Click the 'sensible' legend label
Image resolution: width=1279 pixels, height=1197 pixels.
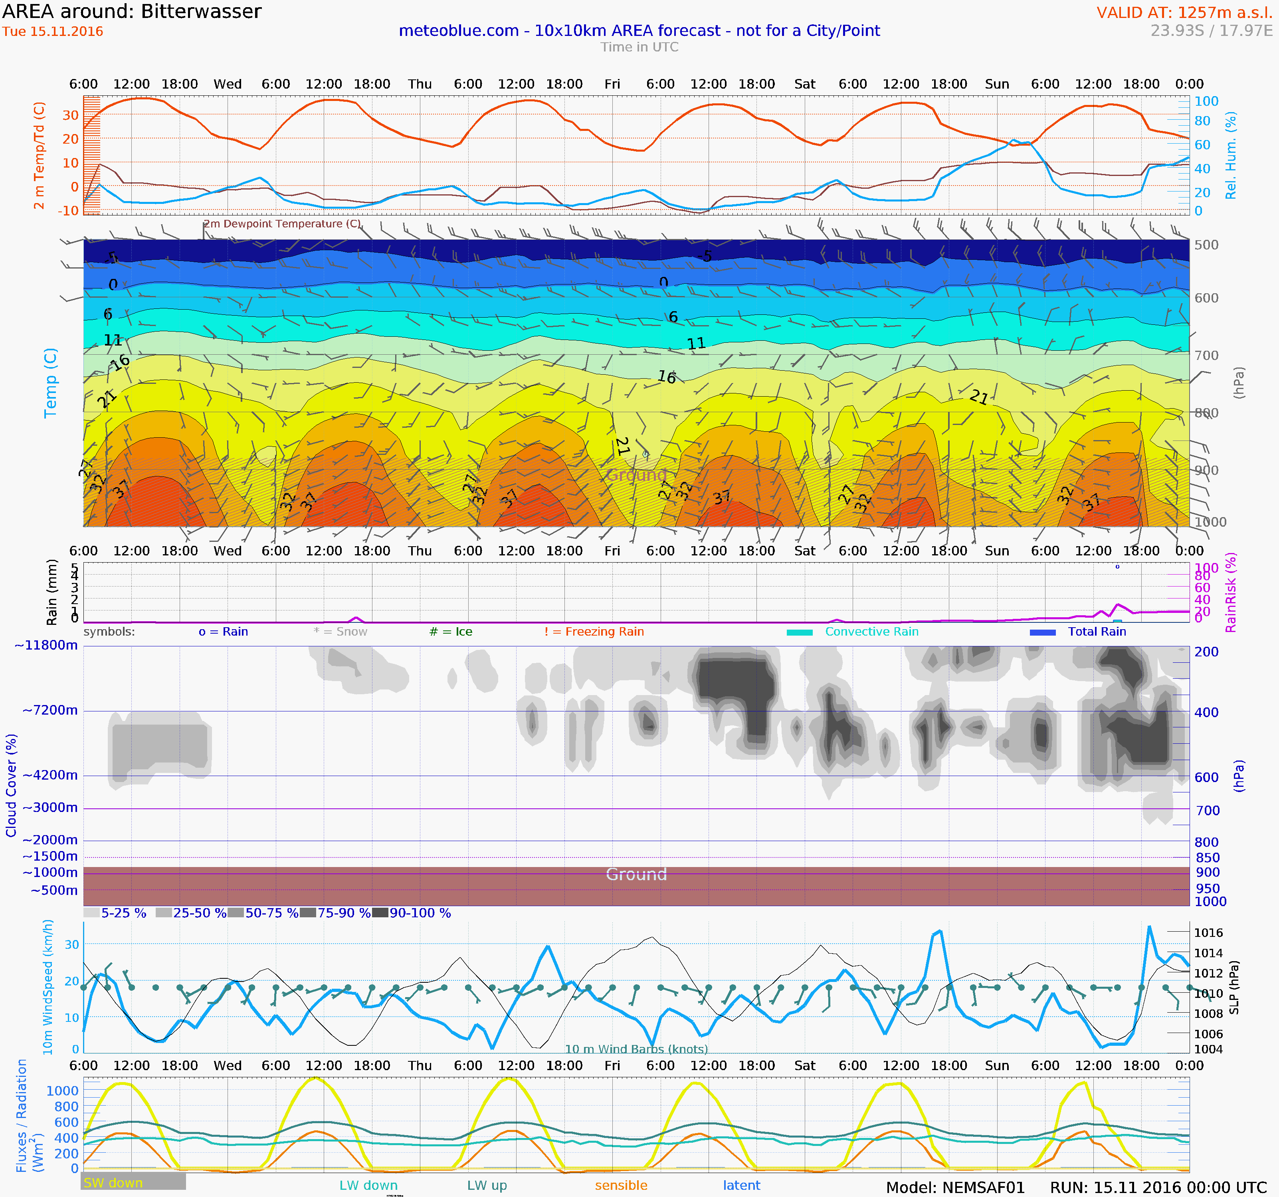point(621,1185)
